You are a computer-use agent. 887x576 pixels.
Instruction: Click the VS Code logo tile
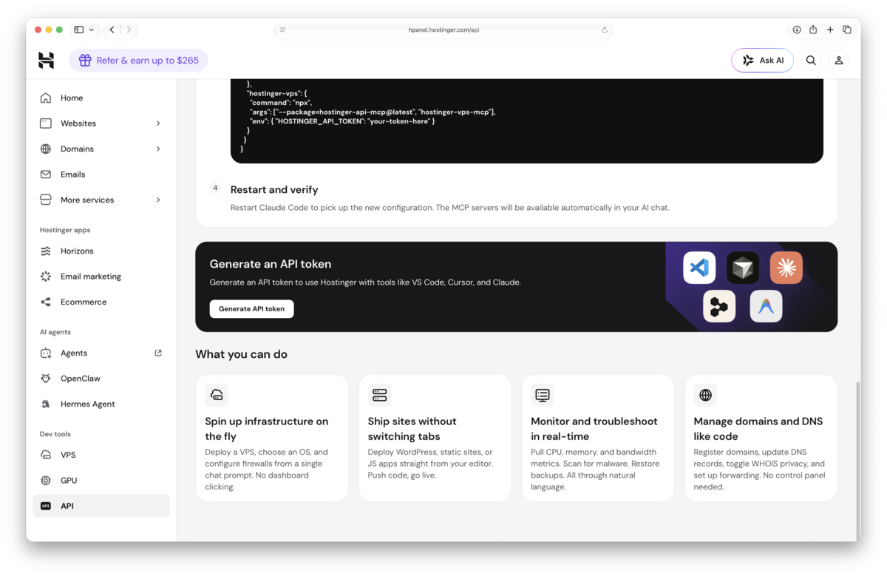pos(699,268)
